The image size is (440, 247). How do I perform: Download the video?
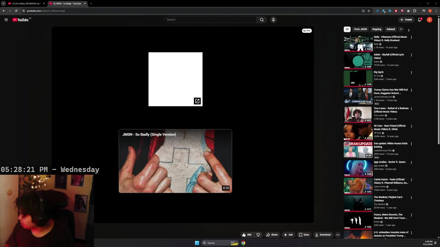pos(323,235)
